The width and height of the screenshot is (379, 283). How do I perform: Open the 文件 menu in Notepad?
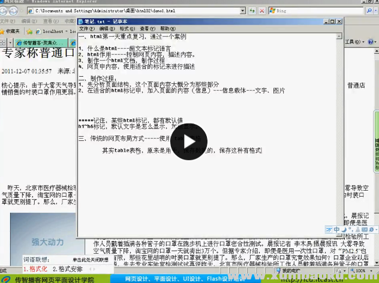pos(87,29)
